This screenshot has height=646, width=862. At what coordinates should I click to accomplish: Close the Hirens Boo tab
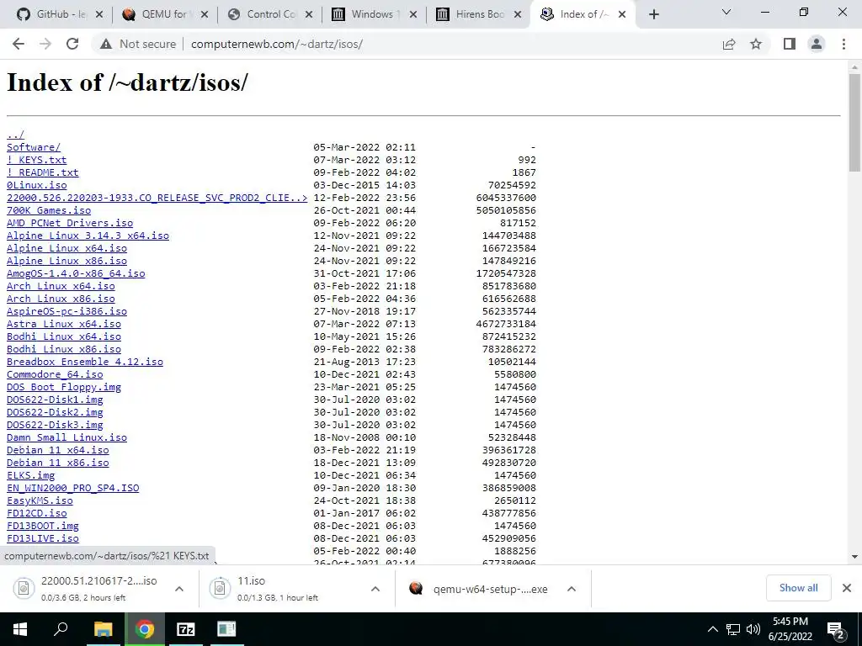(518, 15)
